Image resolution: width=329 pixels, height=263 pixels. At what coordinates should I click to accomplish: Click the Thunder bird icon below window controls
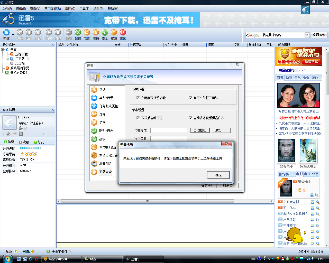click(x=305, y=10)
